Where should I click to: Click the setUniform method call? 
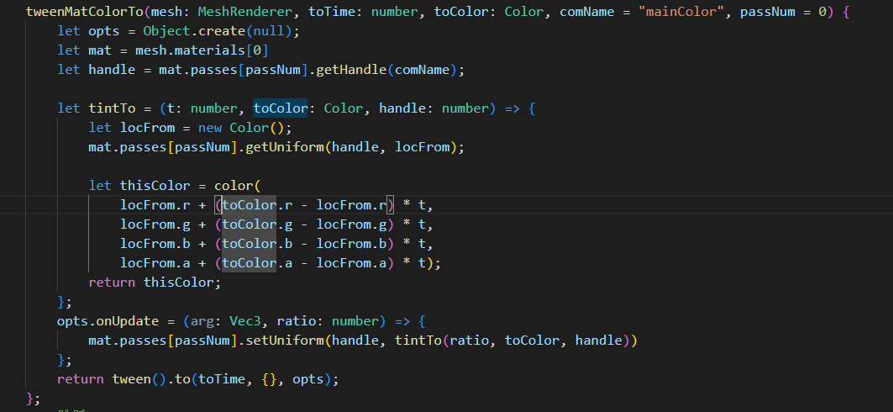pyautogui.click(x=285, y=341)
